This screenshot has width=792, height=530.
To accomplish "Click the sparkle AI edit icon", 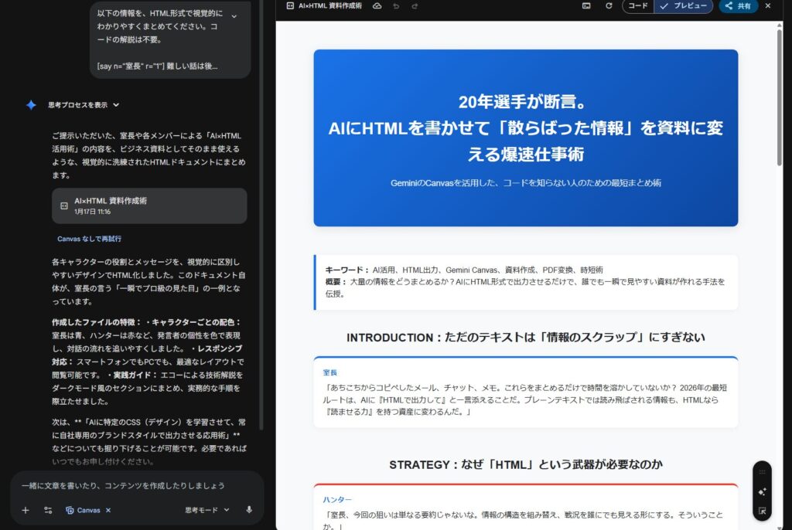I will coord(763,491).
